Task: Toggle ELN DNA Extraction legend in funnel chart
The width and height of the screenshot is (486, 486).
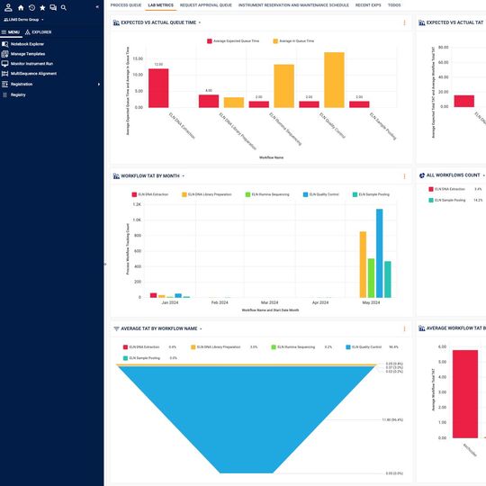Action: click(x=141, y=347)
